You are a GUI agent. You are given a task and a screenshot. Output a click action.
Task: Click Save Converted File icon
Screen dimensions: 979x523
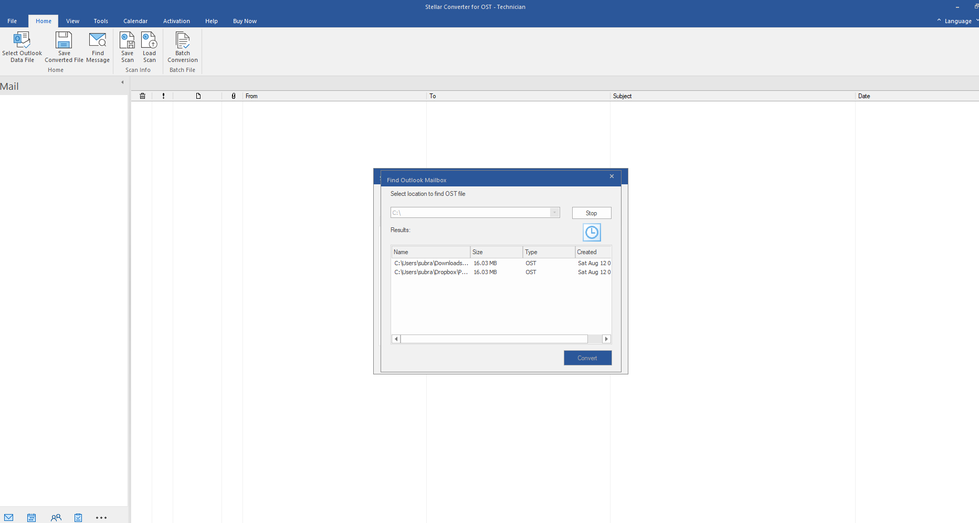[64, 40]
